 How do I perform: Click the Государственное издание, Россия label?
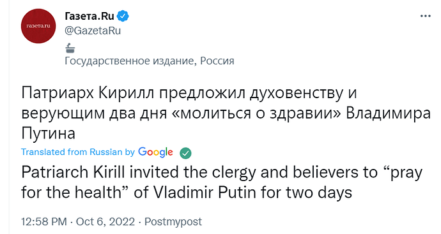[150, 61]
